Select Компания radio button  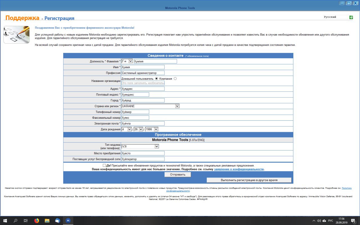tap(175, 78)
